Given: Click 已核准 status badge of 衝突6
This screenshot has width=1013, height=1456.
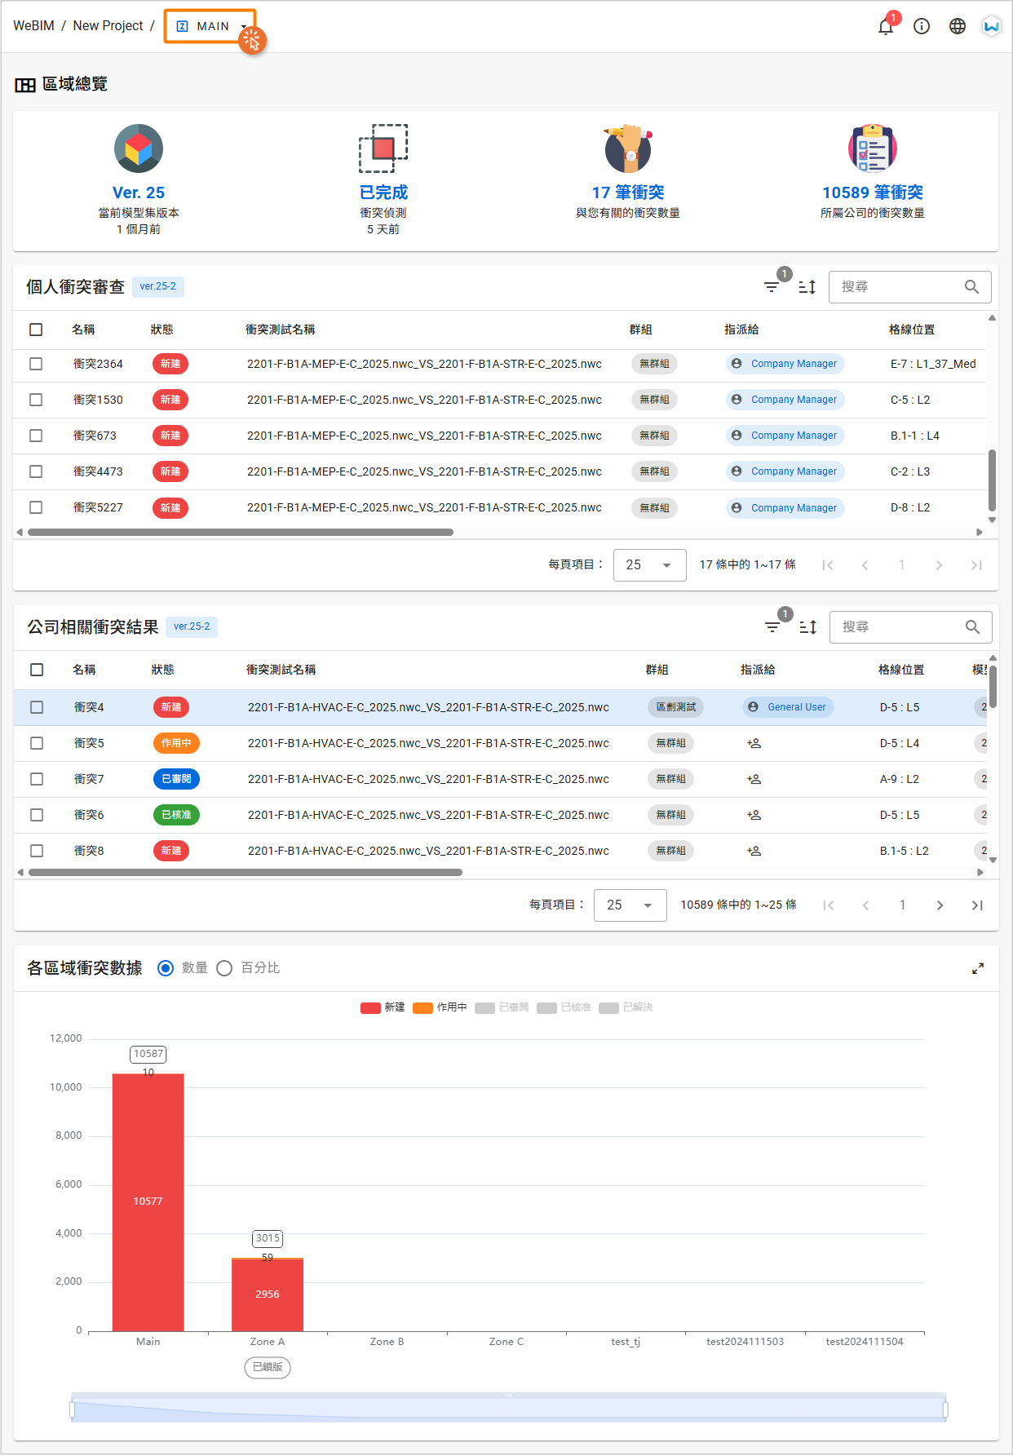Looking at the screenshot, I should [x=176, y=815].
